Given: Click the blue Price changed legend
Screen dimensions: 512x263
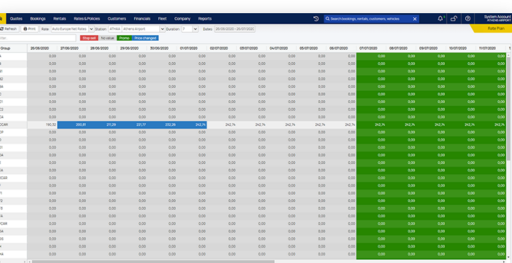Looking at the screenshot, I should coord(146,38).
